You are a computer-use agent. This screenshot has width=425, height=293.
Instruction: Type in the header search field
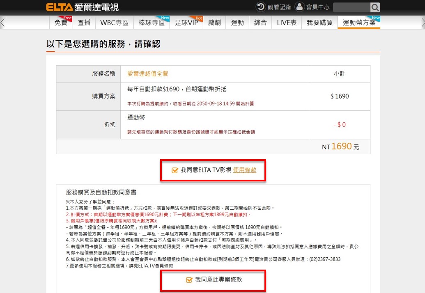(351, 7)
